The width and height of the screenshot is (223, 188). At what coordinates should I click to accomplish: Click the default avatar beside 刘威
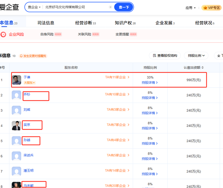pyautogui.click(x=16, y=110)
